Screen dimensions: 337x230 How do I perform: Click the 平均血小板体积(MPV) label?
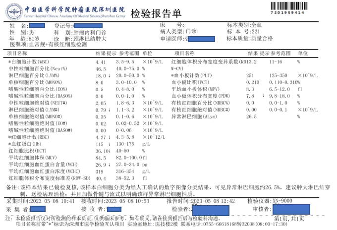[195, 89]
